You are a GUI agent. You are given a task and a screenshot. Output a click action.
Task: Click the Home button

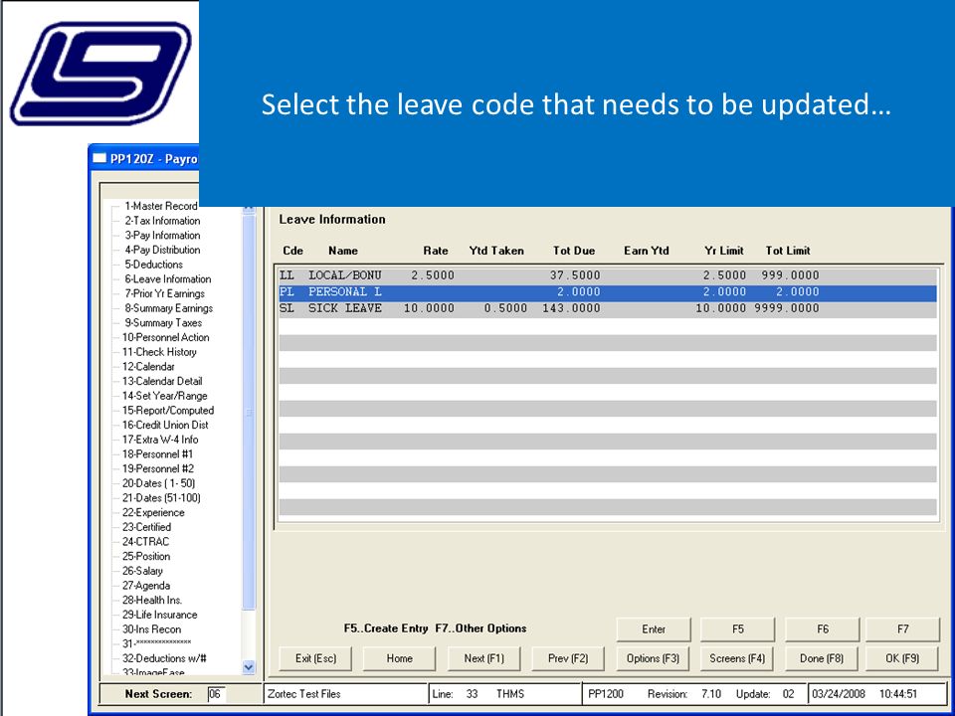400,658
